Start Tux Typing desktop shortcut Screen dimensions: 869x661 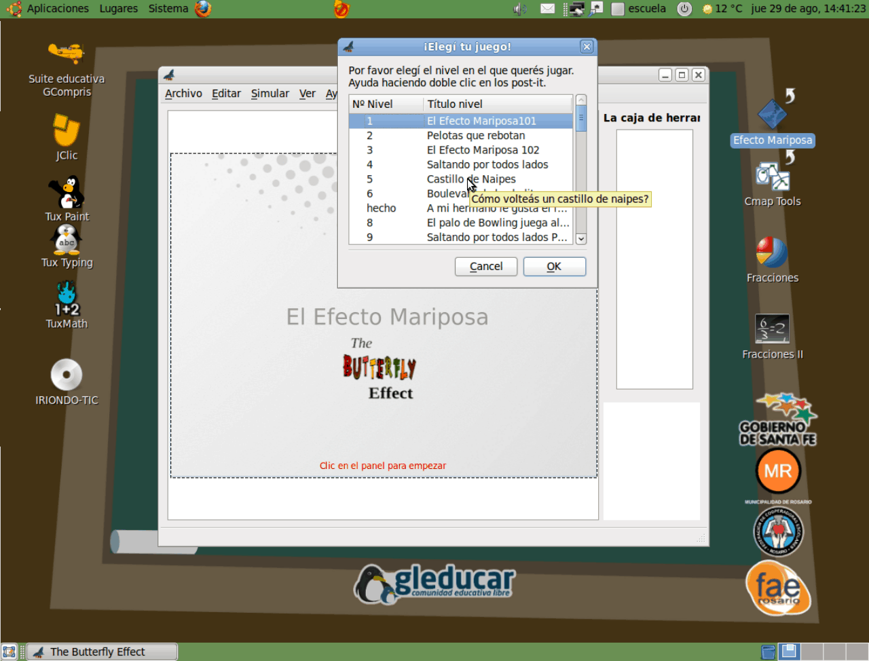pyautogui.click(x=67, y=240)
